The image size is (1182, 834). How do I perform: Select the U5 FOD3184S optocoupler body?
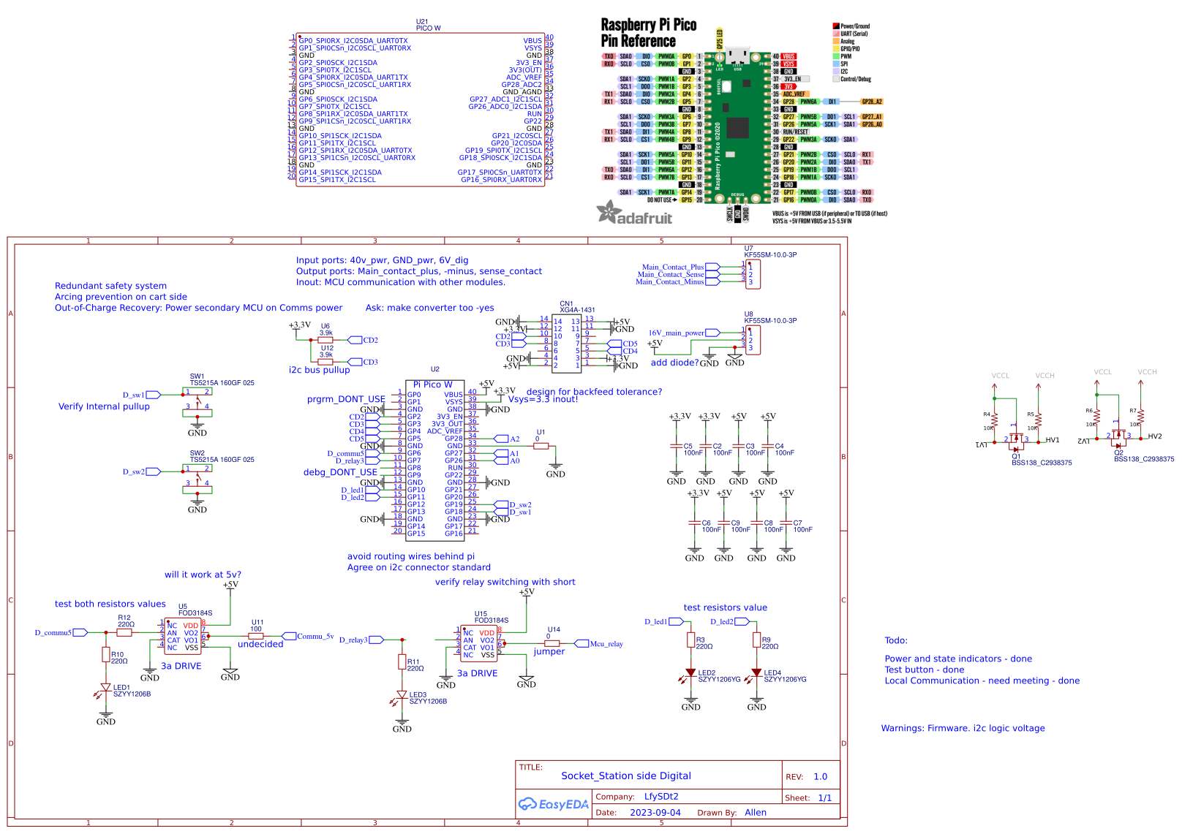pyautogui.click(x=182, y=637)
